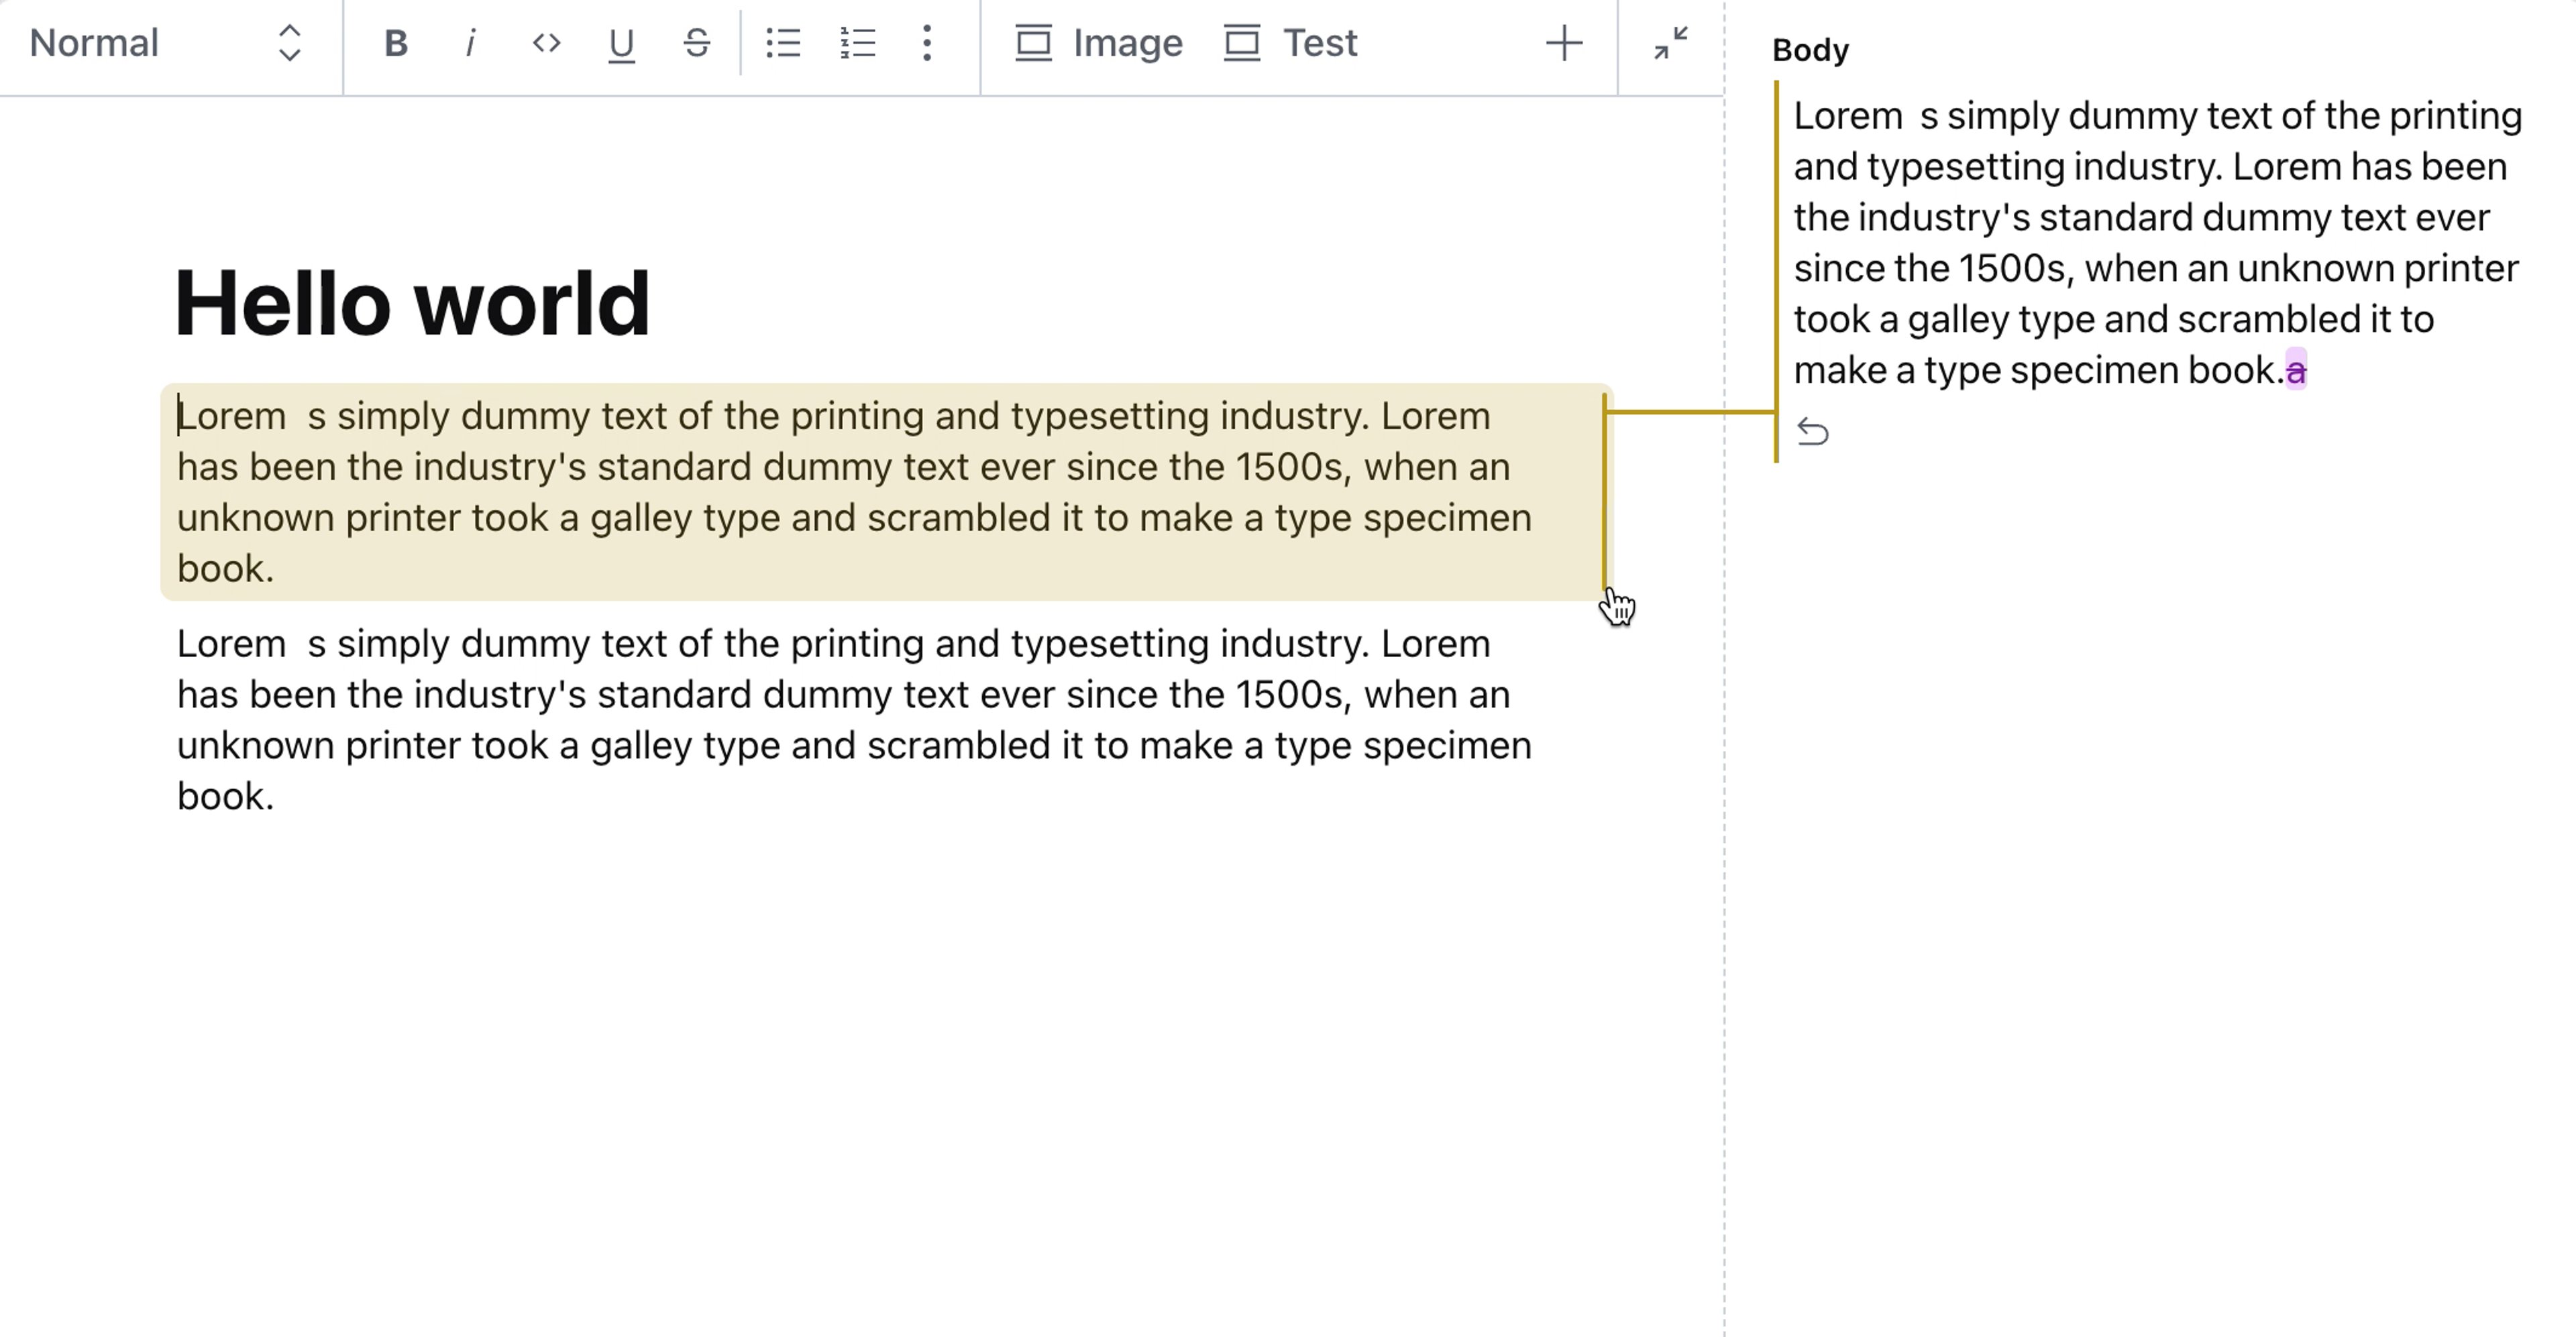Toggle bold formatting
Screen dimensions: 2576x1337
coord(396,44)
